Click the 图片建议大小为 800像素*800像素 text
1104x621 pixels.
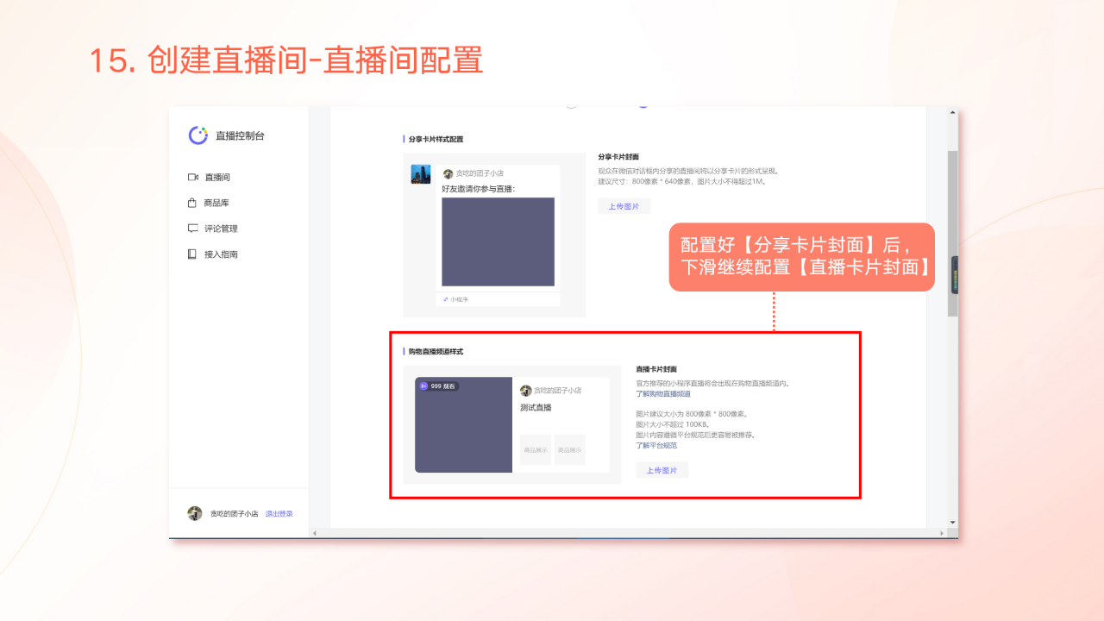pyautogui.click(x=692, y=414)
